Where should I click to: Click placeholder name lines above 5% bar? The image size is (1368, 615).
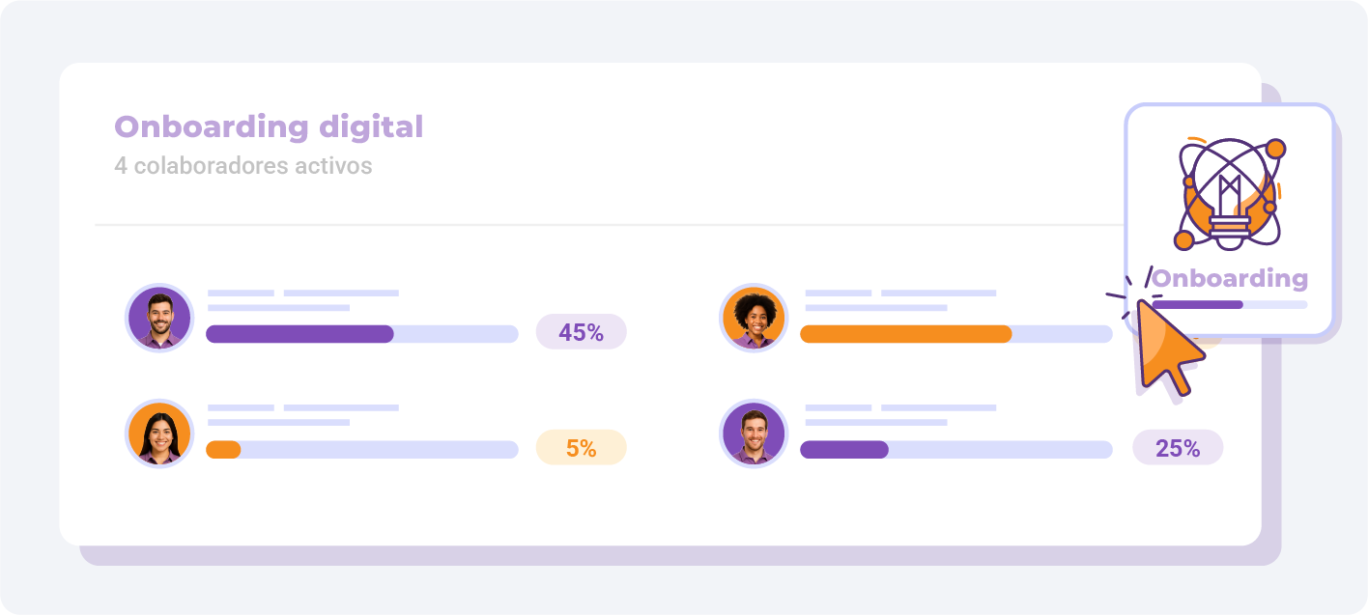click(303, 415)
